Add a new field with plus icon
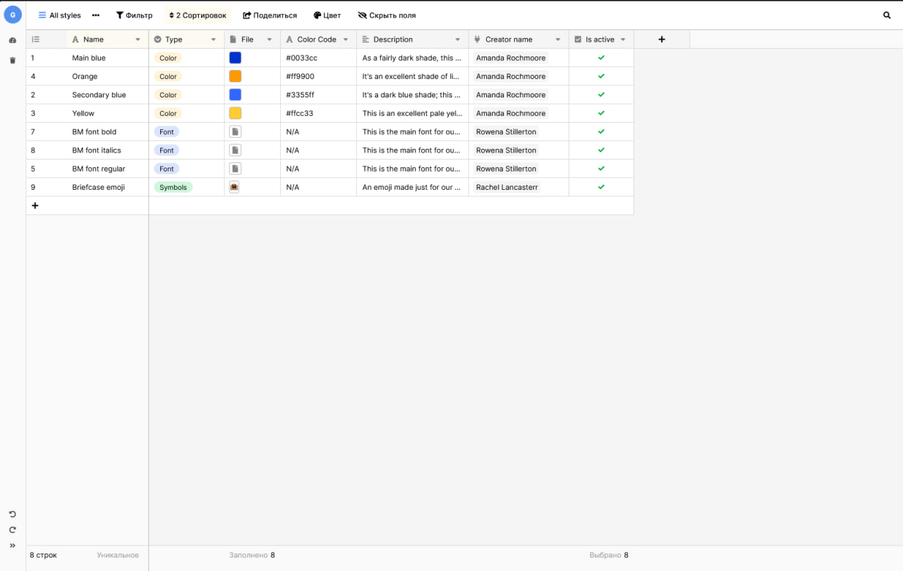This screenshot has height=571, width=903. tap(661, 40)
